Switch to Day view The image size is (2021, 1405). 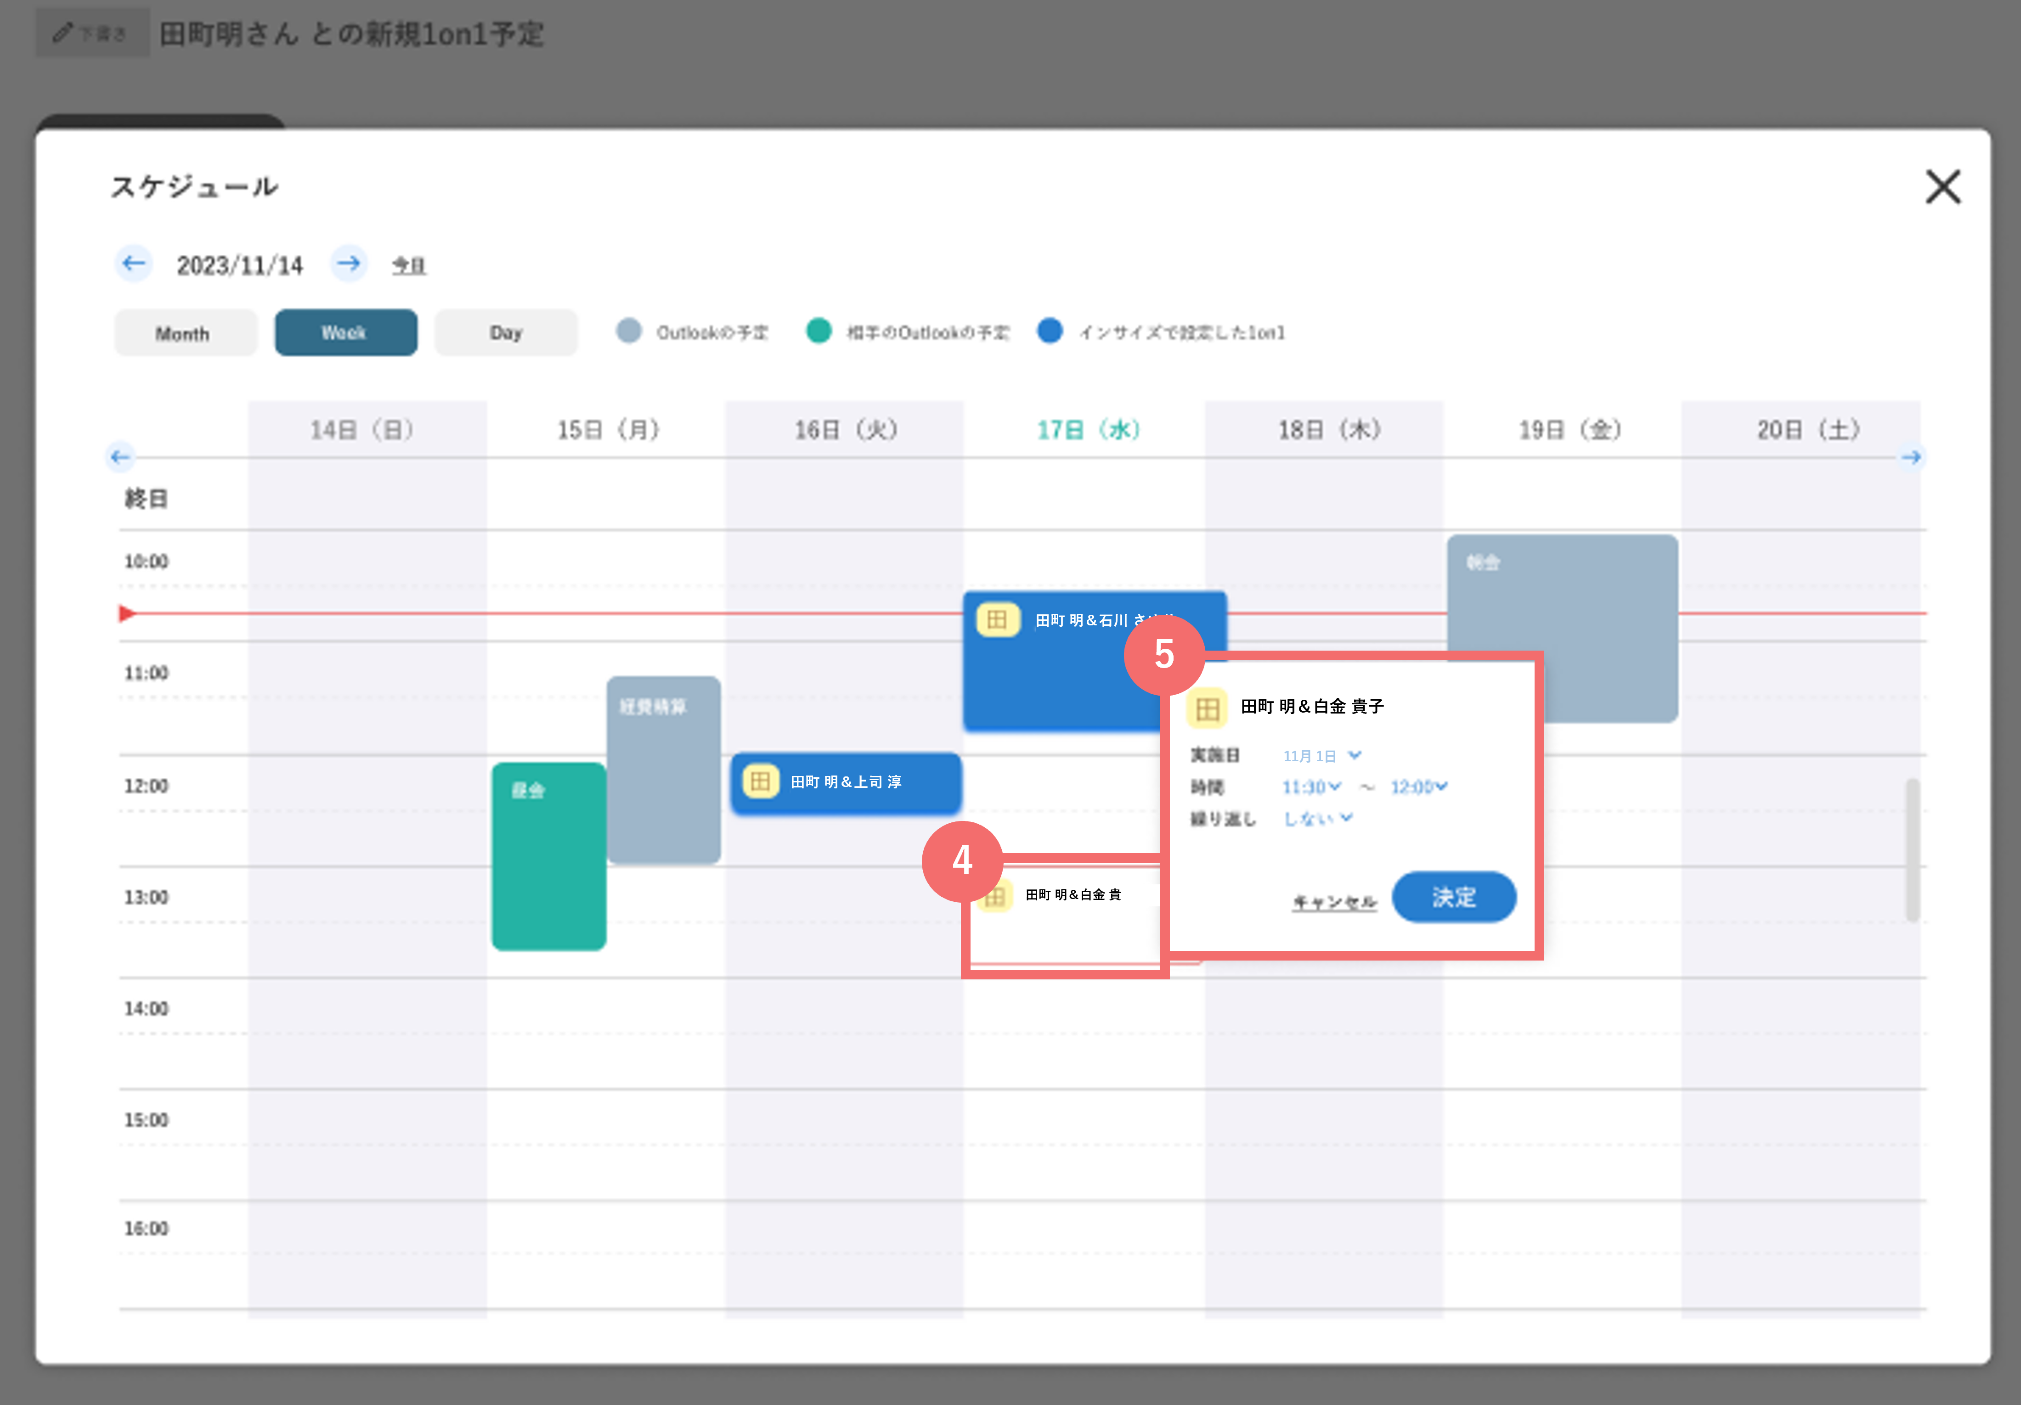coord(506,332)
